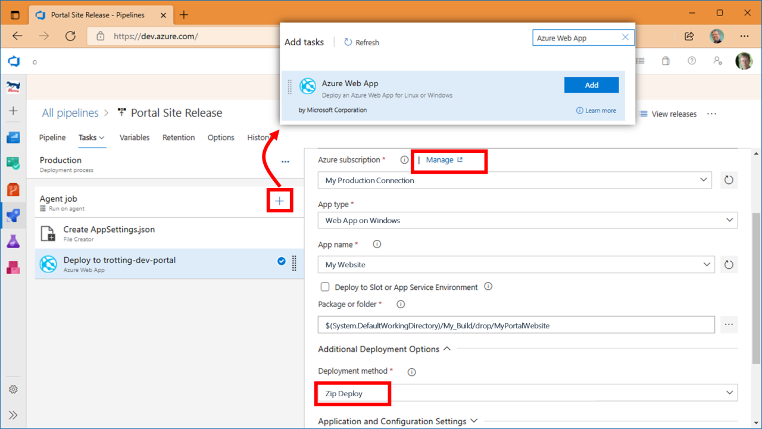Go back with the browser back arrow
Viewport: 762px width, 429px height.
pyautogui.click(x=17, y=36)
